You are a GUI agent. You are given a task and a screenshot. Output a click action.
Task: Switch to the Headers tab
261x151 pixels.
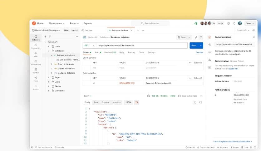[110, 52]
